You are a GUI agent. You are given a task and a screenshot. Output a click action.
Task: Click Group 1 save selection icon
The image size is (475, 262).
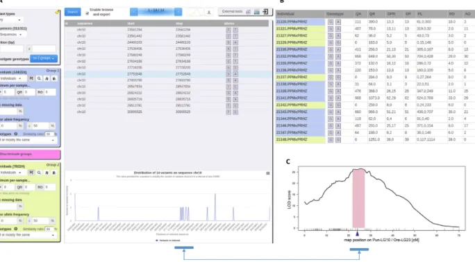click(x=31, y=78)
